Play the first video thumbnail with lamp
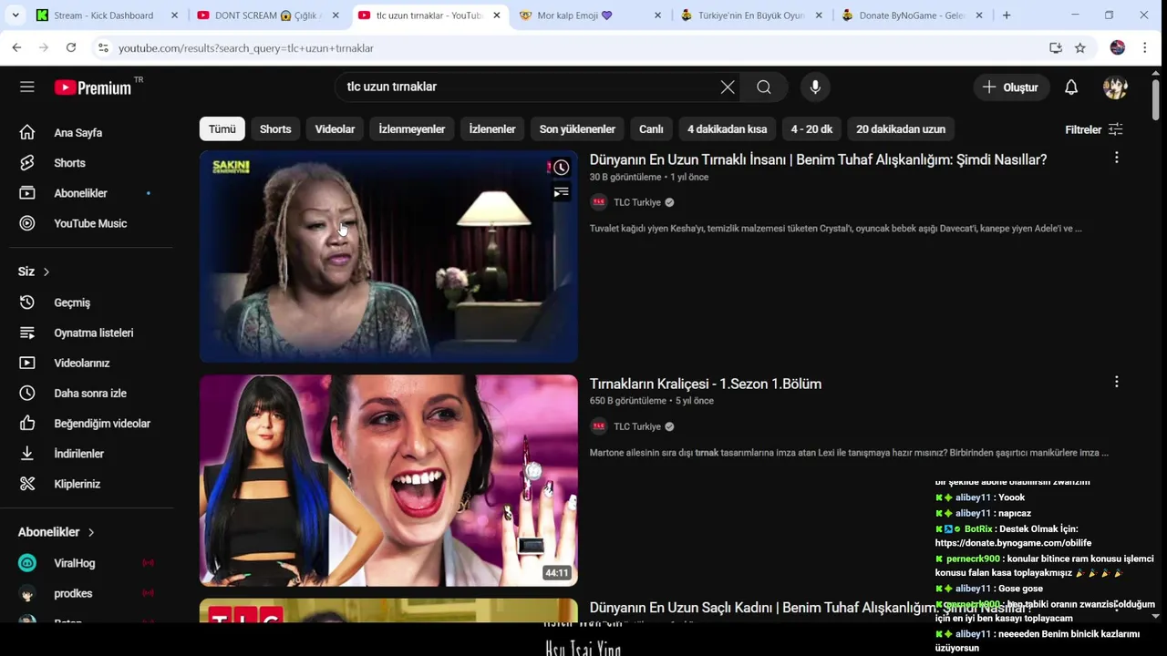Screen dimensions: 1167x656 [388, 257]
